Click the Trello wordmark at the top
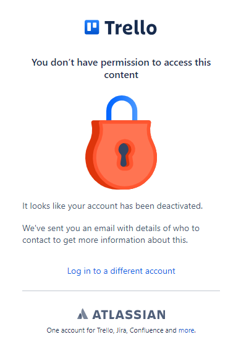Image resolution: width=241 pixels, height=350 pixels. pos(131,28)
